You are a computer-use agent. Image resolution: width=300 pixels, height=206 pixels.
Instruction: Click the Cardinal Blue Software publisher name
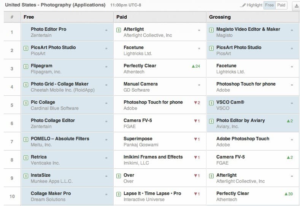point(54,108)
